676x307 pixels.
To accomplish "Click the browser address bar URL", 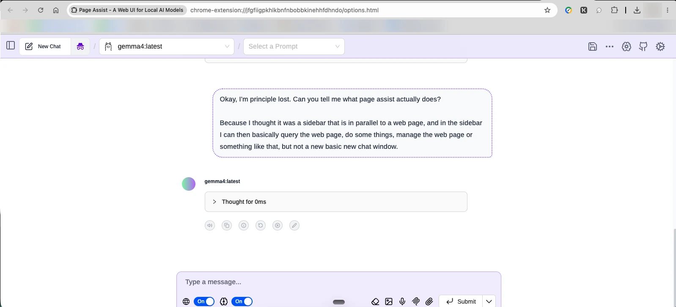I will pos(284,10).
